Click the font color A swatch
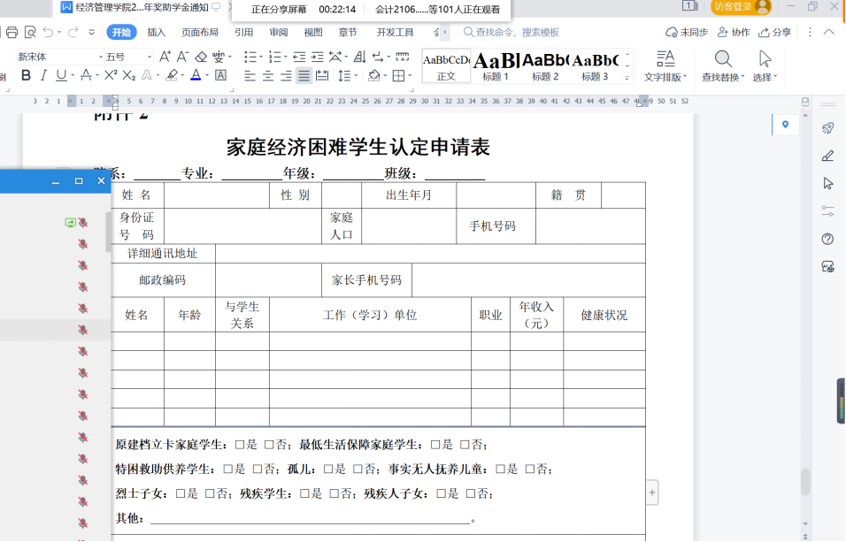Screen dimensions: 846x542 (195, 76)
